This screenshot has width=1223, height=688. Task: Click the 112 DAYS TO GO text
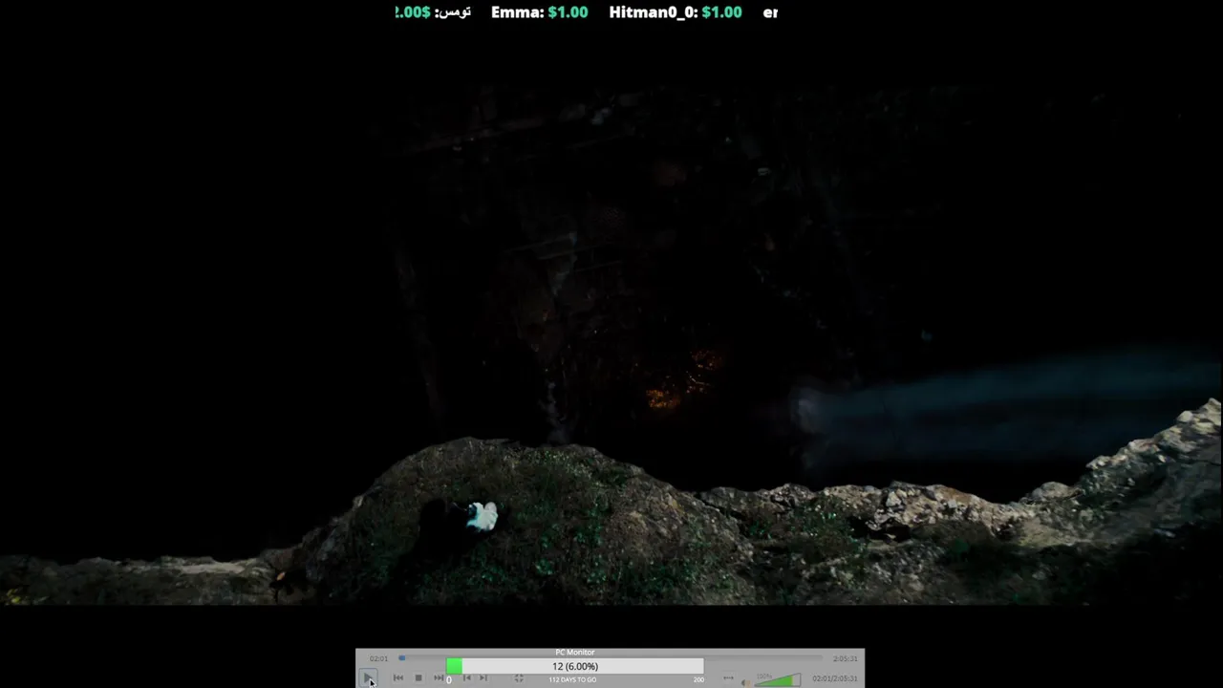coord(572,679)
